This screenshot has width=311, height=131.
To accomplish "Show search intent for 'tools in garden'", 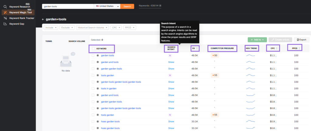I will coord(171,88).
